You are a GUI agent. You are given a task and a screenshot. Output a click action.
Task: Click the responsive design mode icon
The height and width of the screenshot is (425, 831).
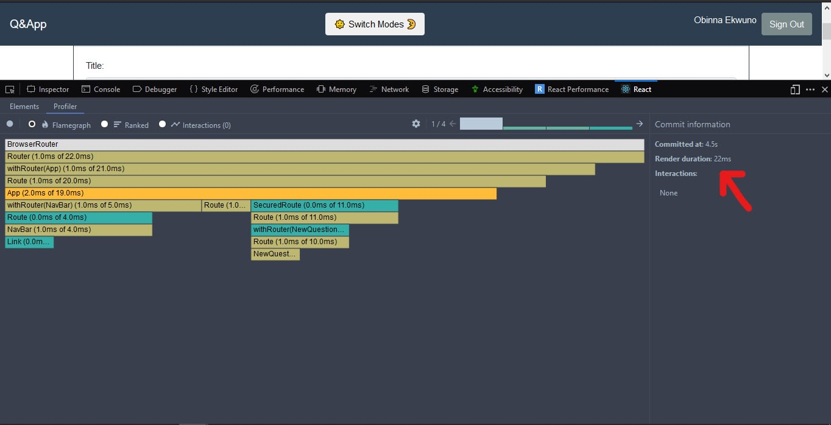click(795, 90)
